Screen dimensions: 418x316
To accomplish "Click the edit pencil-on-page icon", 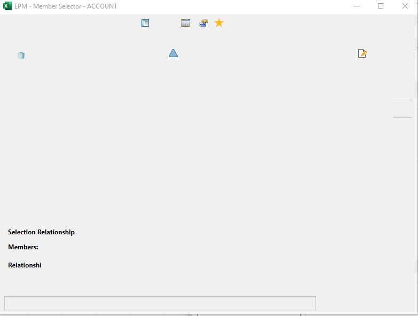I will (x=362, y=53).
